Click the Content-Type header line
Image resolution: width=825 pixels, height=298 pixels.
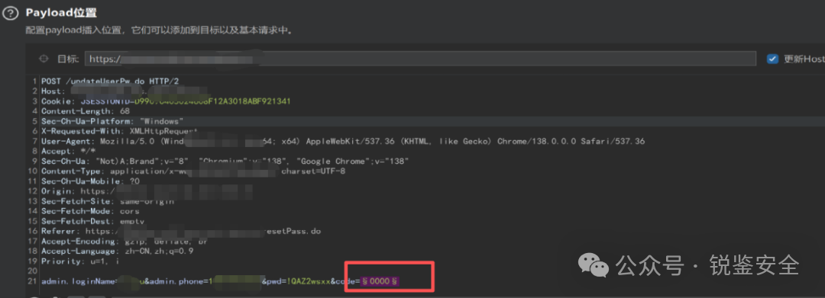[x=193, y=171]
